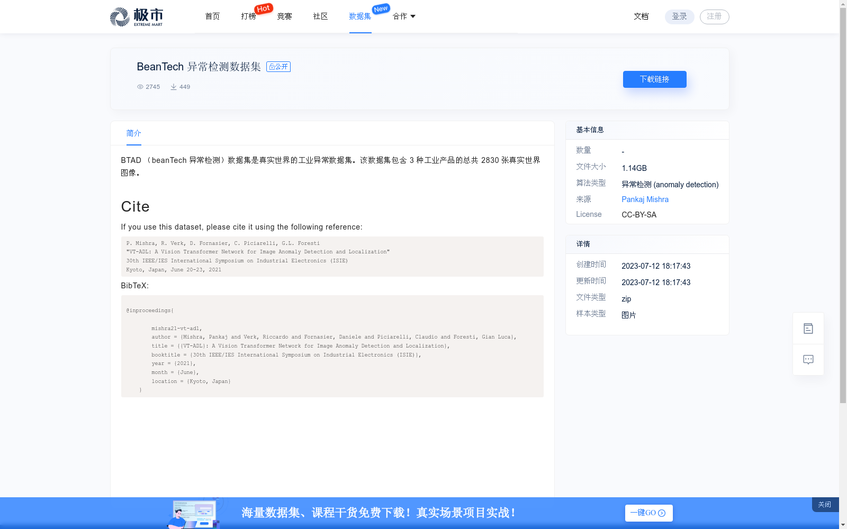Click the BibTeX location line

click(191, 381)
